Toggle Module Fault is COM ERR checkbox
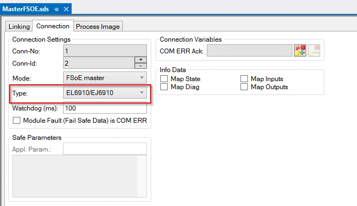The image size is (357, 206). 17,120
